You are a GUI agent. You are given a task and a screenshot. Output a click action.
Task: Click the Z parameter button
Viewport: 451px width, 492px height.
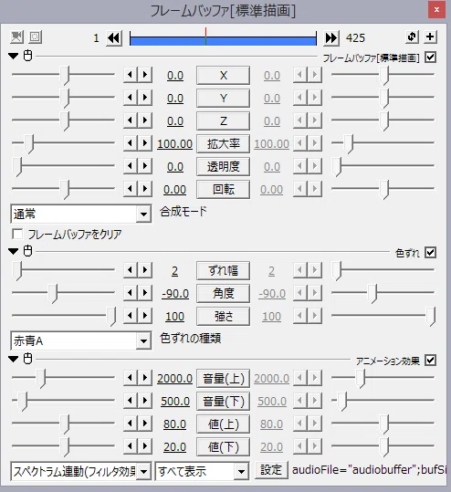click(x=223, y=121)
